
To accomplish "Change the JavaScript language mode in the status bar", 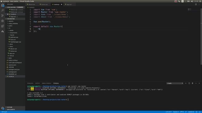I will (x=191, y=112).
